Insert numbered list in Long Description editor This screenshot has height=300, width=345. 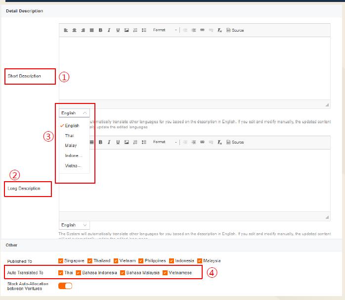[x=135, y=142]
